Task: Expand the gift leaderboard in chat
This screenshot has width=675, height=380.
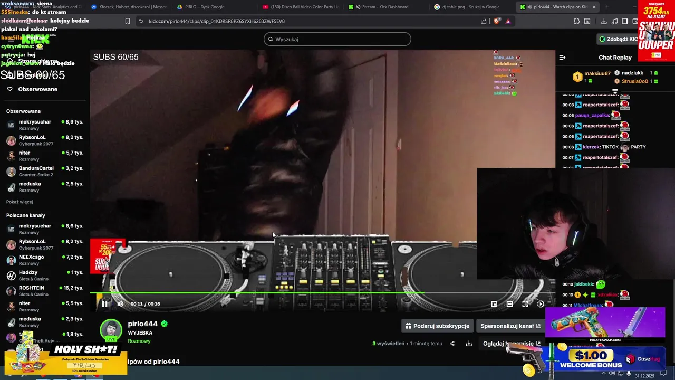Action: (x=615, y=92)
